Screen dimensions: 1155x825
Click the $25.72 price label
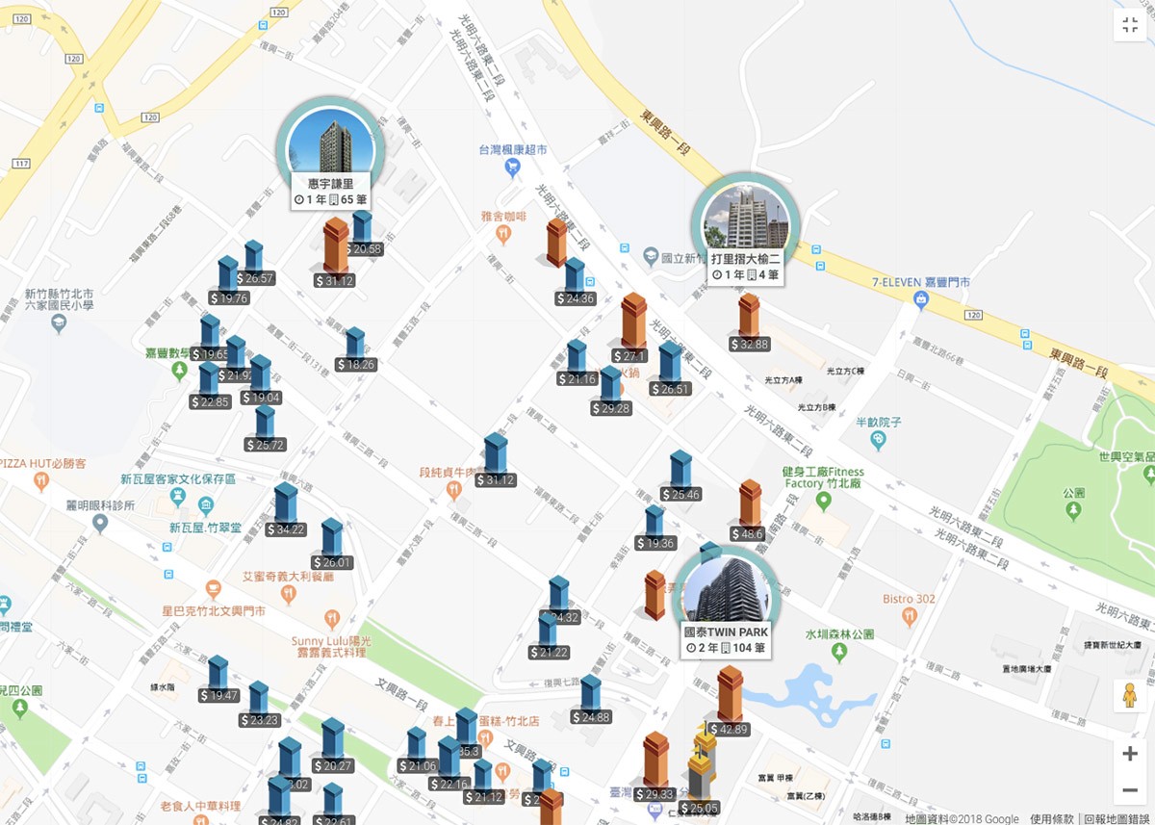point(265,445)
